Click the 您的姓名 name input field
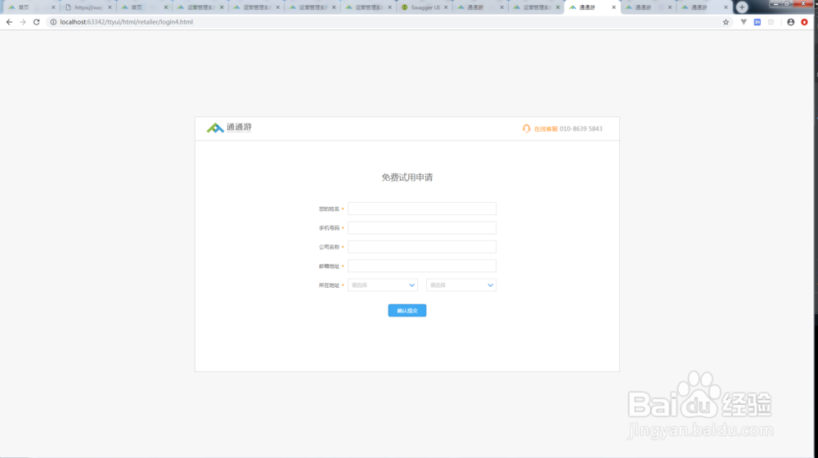The image size is (818, 458). (x=421, y=209)
